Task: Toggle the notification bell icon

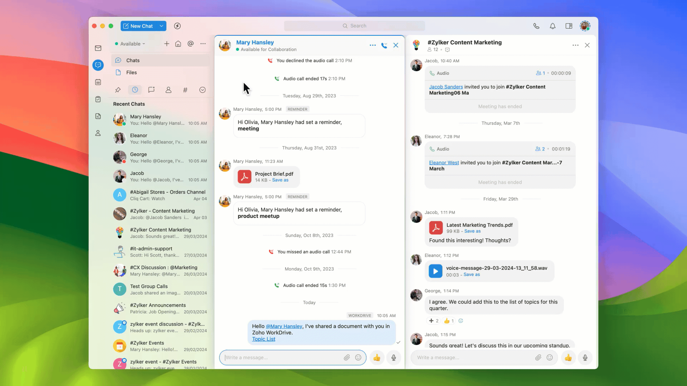Action: pyautogui.click(x=552, y=26)
